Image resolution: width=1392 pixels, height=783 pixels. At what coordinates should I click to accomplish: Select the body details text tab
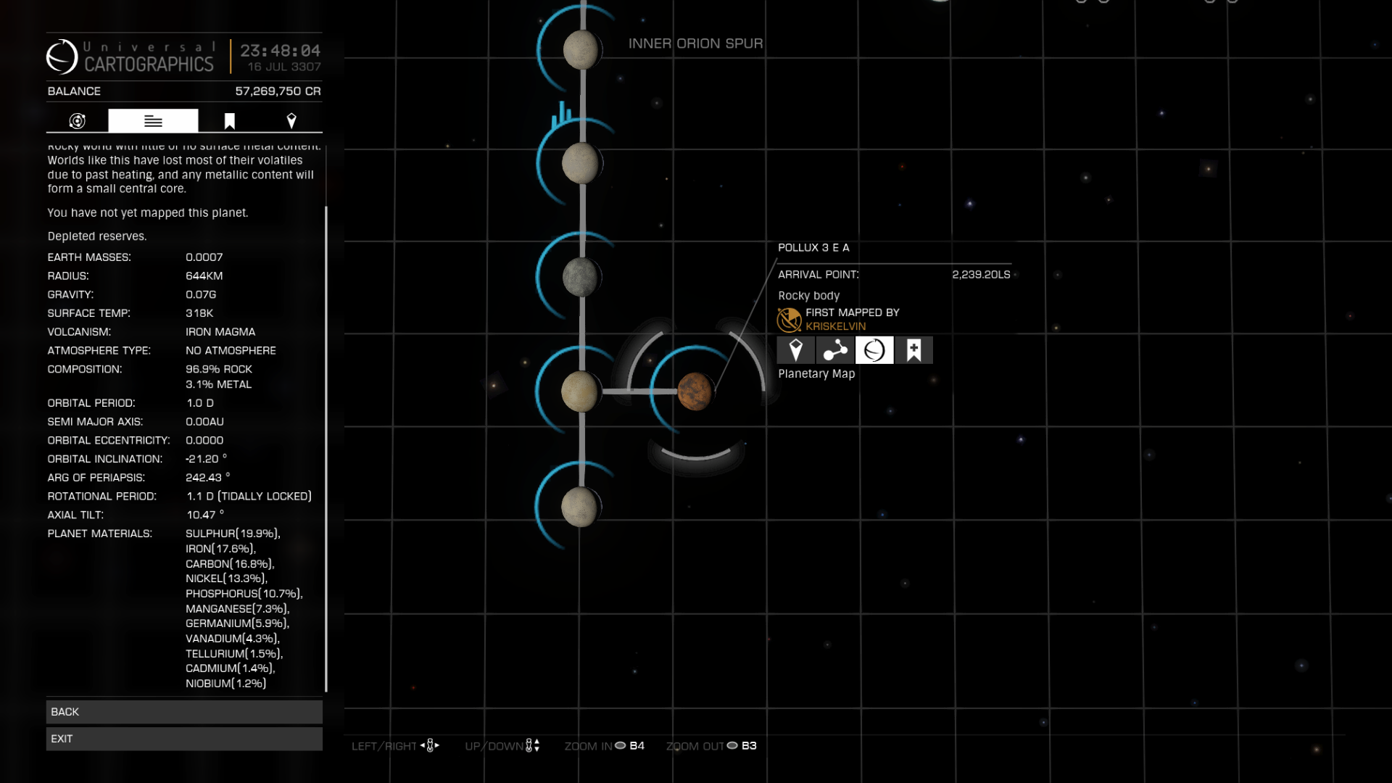[153, 121]
